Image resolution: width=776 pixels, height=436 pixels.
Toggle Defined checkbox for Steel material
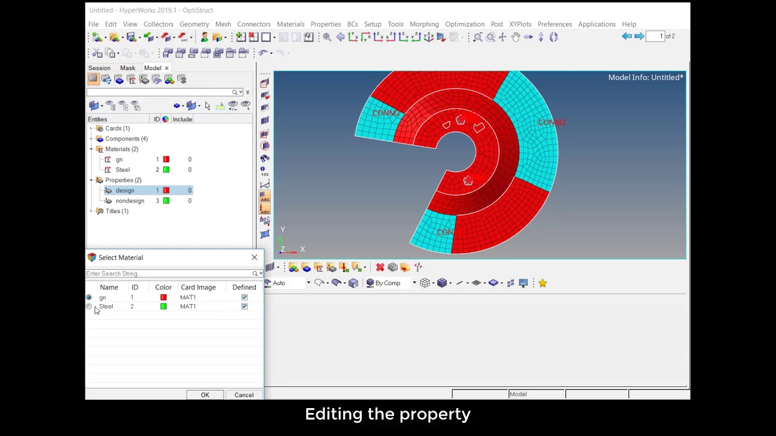(244, 306)
